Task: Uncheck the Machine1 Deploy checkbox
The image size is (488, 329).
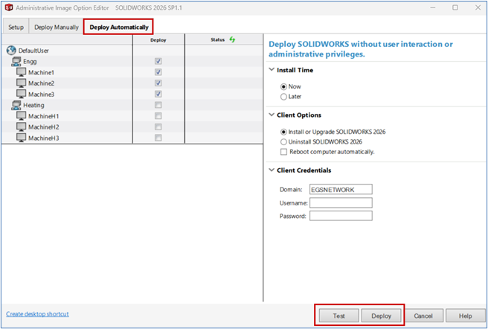Action: click(158, 72)
